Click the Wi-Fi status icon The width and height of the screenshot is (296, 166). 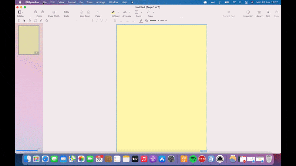[x=234, y=2]
